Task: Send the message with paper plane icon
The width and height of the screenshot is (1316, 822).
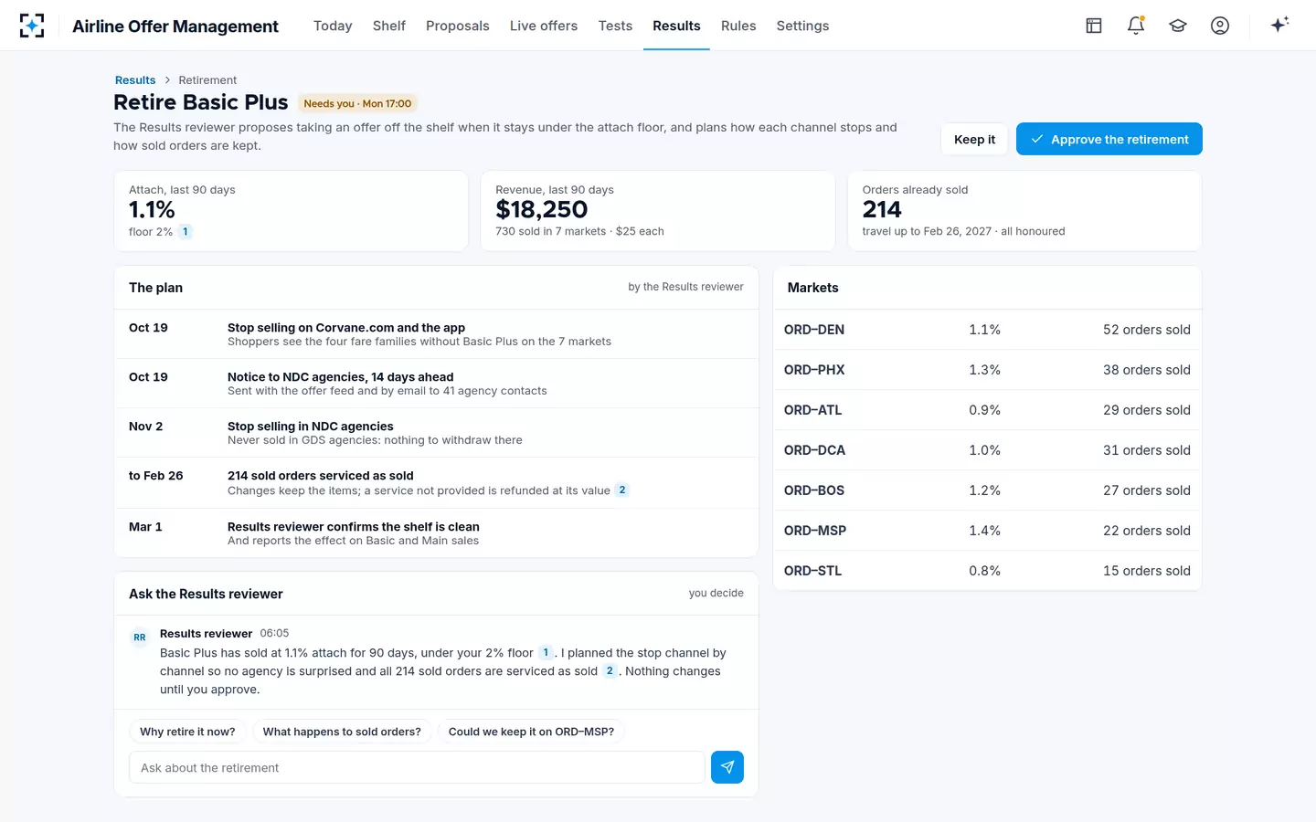Action: (727, 767)
